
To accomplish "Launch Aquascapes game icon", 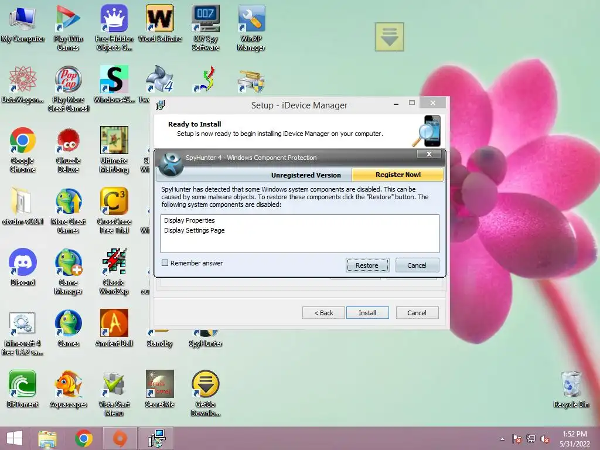I will click(68, 389).
